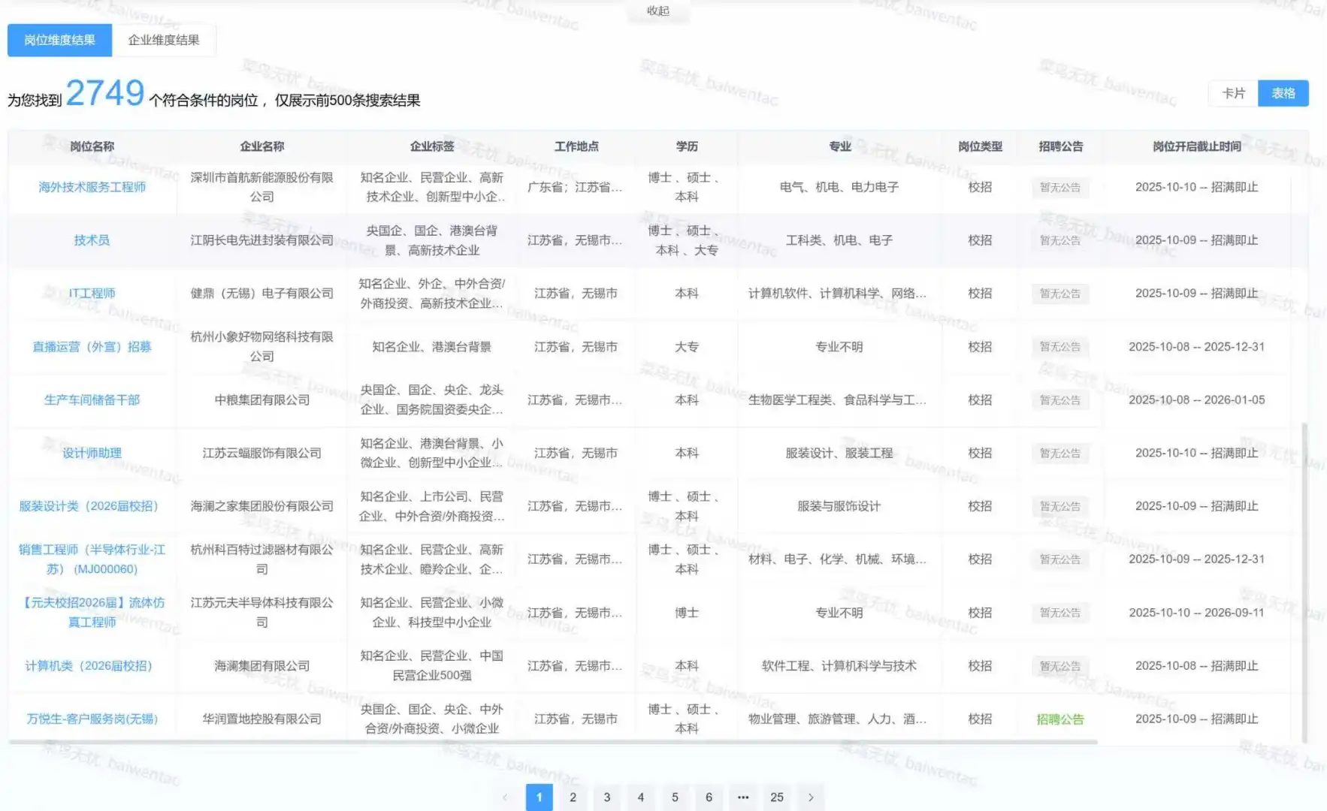Screen dimensions: 1327x811
Task: Click the next-page arrow icon
Action: tap(811, 797)
